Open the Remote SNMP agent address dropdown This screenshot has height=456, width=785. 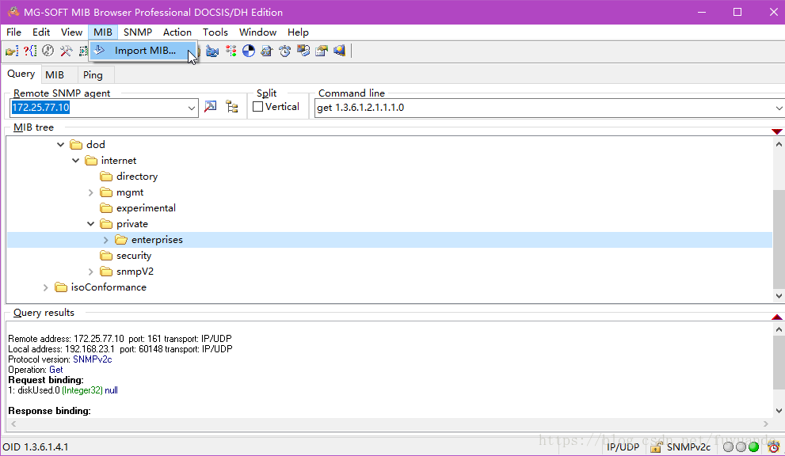191,108
